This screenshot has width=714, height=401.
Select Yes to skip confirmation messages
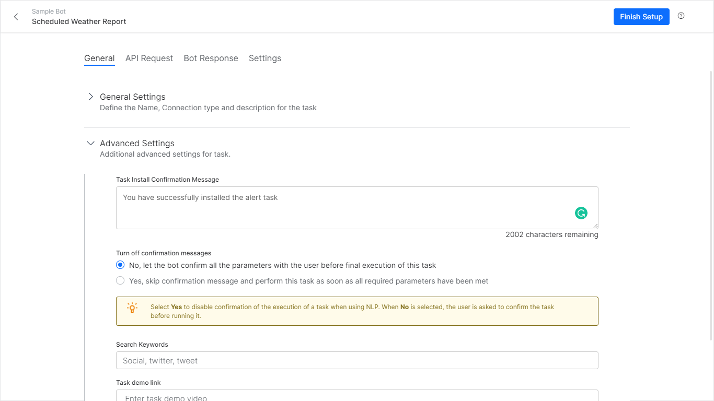(120, 280)
